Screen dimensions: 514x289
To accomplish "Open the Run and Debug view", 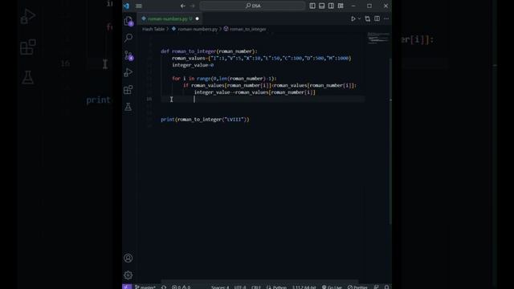I will click(x=128, y=72).
